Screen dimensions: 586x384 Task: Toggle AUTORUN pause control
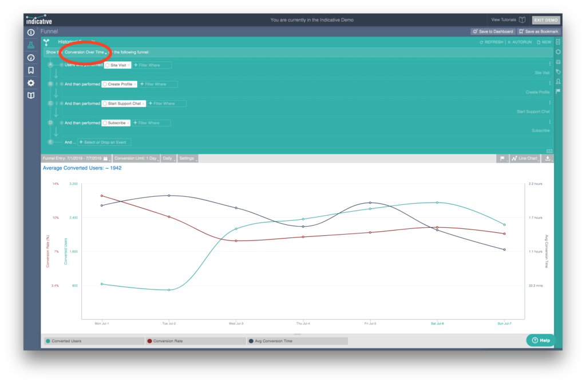[520, 42]
